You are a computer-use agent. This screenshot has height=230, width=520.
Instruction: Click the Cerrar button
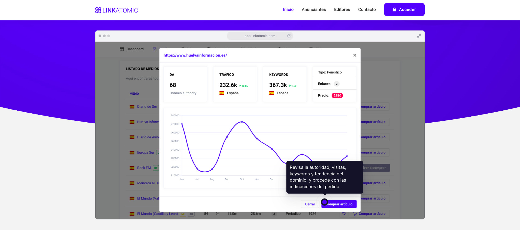point(310,204)
